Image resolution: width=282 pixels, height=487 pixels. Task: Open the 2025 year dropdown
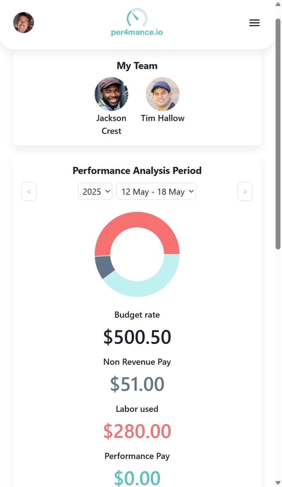point(95,191)
